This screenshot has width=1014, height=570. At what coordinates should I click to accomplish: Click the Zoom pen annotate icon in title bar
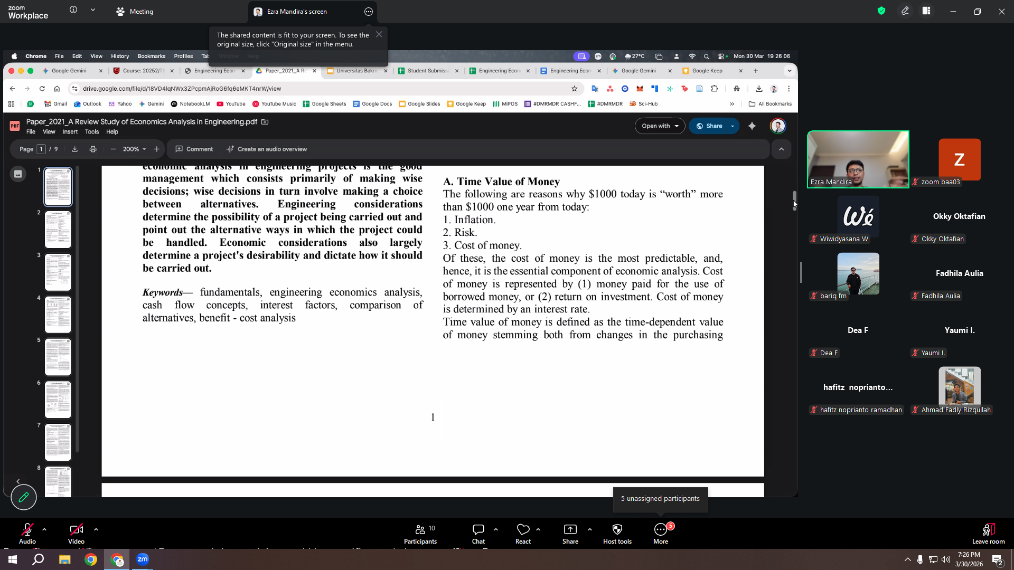(x=905, y=11)
